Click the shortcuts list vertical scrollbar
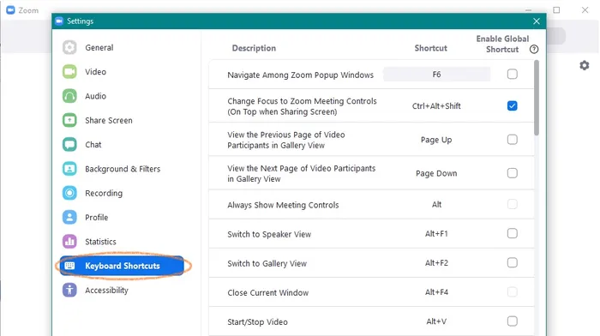Image resolution: width=600 pixels, height=336 pixels. [537, 98]
